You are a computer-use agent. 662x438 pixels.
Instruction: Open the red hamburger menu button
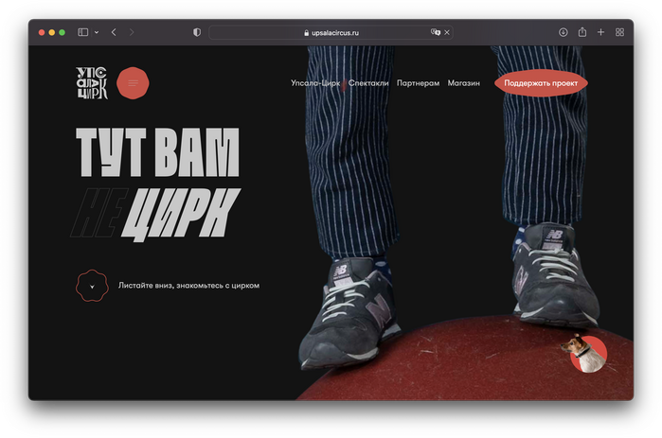133,83
